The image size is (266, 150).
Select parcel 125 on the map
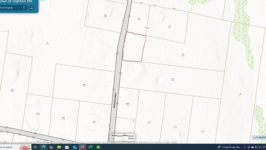point(183,54)
